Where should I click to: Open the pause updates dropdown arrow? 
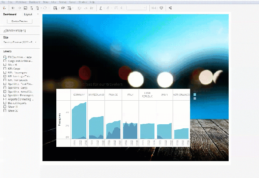(41, 8)
